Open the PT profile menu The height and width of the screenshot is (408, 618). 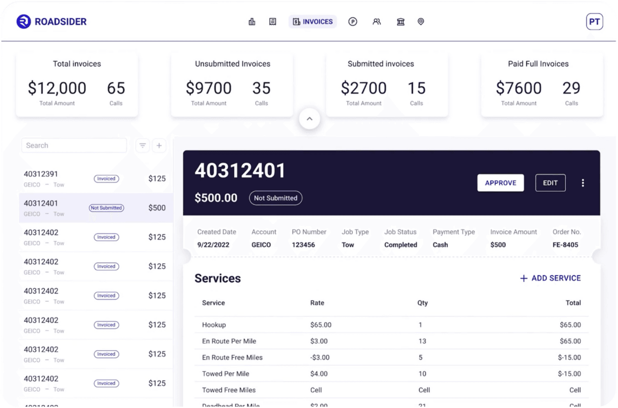point(594,21)
